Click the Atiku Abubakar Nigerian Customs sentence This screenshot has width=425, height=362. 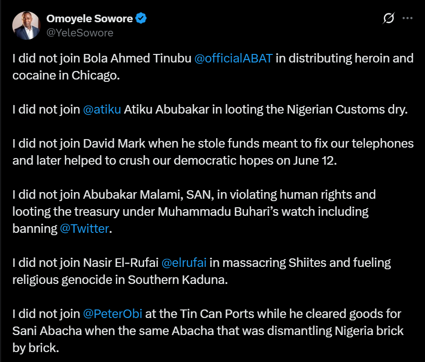click(210, 110)
